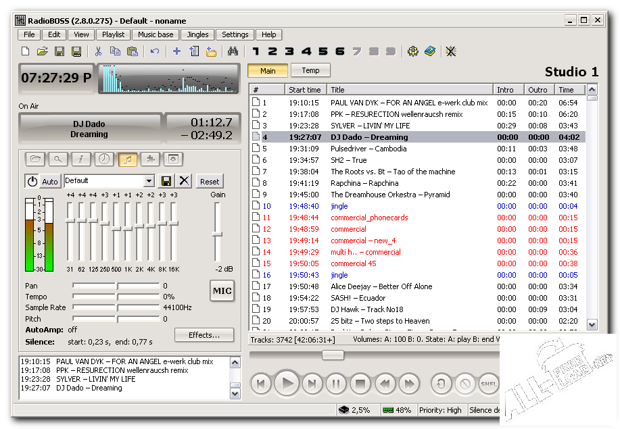Open the Music base menu

click(x=156, y=34)
